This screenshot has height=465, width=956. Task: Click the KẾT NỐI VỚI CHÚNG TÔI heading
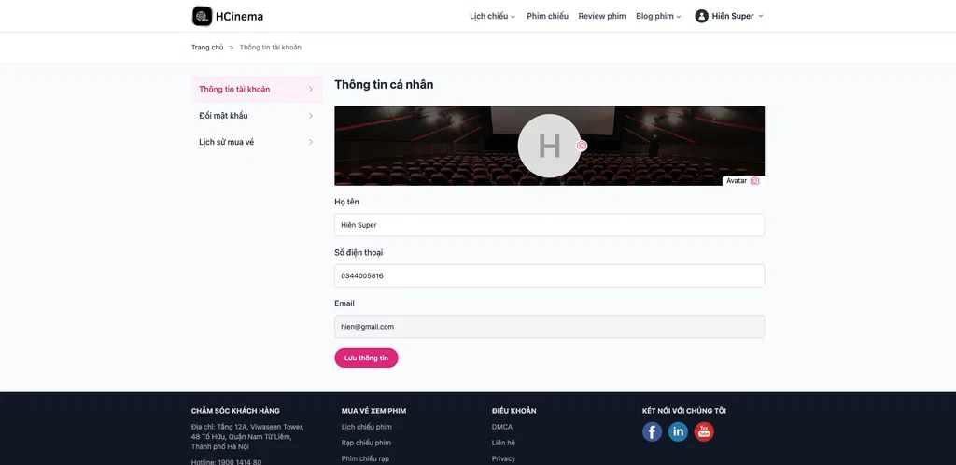click(684, 411)
